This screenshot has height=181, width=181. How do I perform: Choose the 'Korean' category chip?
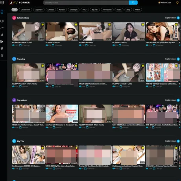(62, 10)
